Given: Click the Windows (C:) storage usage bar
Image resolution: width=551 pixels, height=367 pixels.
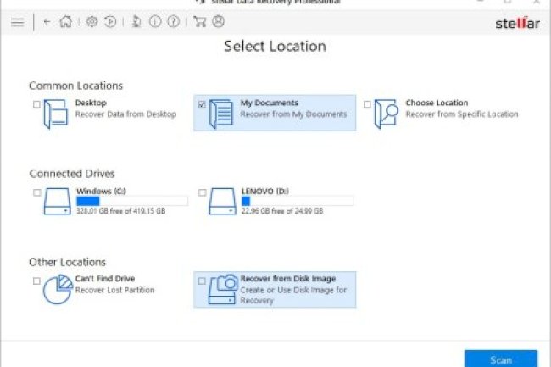Looking at the screenshot, I should 131,201.
